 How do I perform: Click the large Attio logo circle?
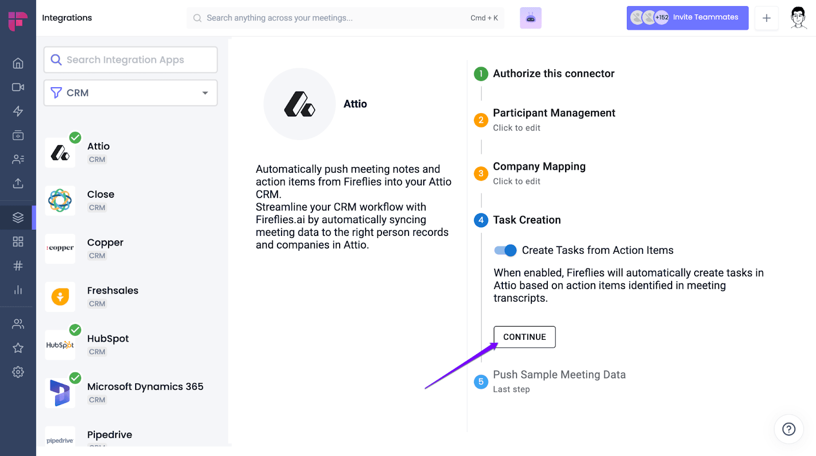pyautogui.click(x=299, y=104)
